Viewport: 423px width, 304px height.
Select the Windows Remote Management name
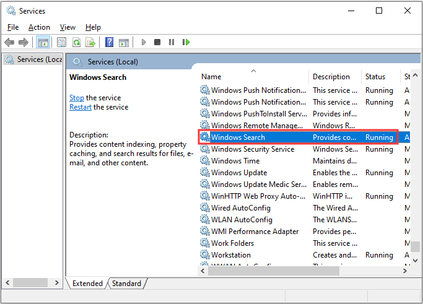[x=257, y=126]
